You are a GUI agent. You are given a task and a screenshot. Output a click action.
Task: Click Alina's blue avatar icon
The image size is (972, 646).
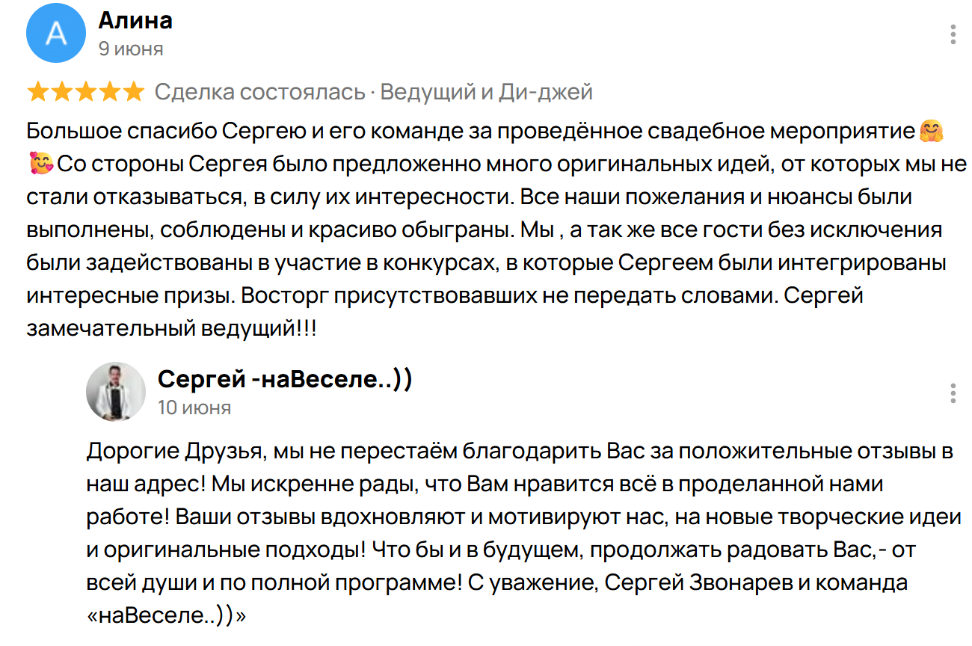point(56,34)
